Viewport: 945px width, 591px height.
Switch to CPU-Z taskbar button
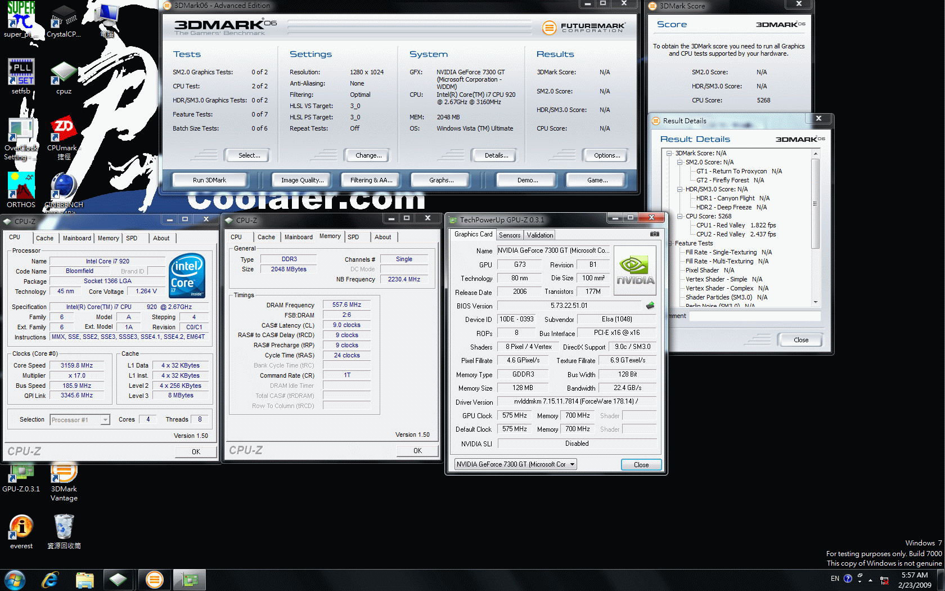[x=118, y=580]
